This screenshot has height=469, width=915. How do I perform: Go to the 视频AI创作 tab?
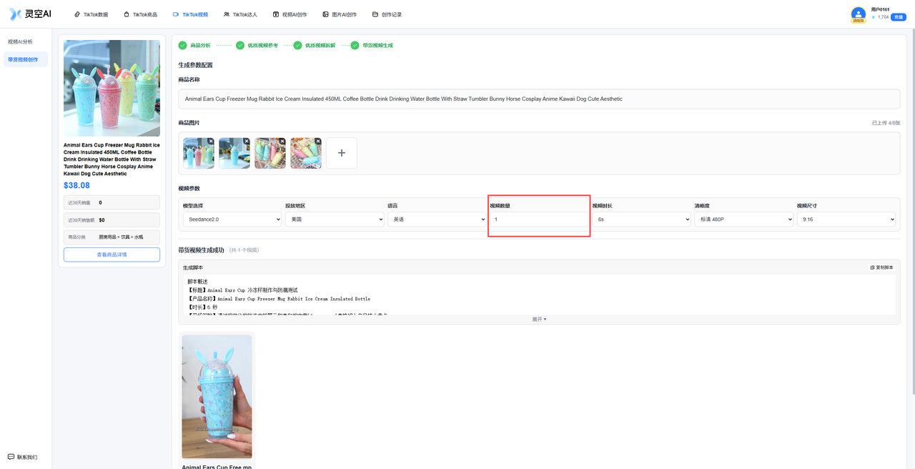pyautogui.click(x=290, y=14)
